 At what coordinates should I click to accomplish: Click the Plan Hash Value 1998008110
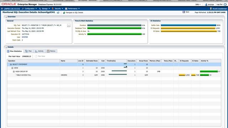pos(26,56)
